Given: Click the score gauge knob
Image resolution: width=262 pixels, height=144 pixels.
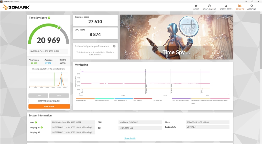Looking at the screenshot, I should (59, 28).
